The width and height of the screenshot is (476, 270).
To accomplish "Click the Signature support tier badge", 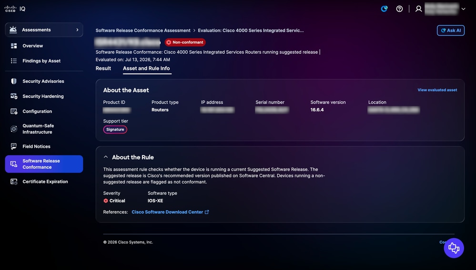I will pyautogui.click(x=115, y=130).
